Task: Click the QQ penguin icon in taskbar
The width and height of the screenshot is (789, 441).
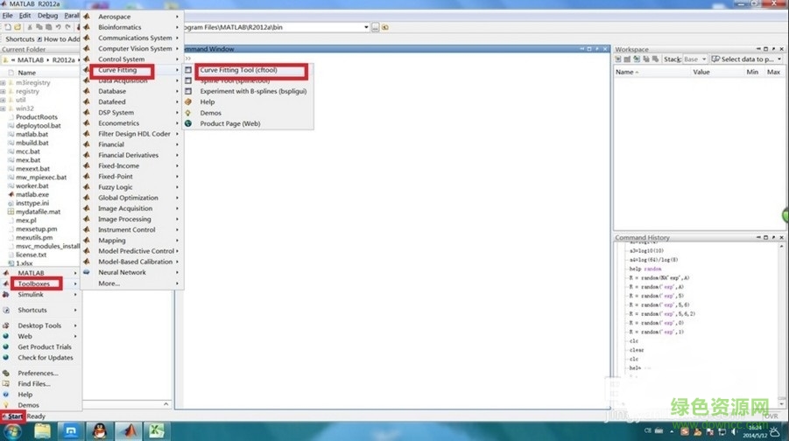Action: coord(100,431)
